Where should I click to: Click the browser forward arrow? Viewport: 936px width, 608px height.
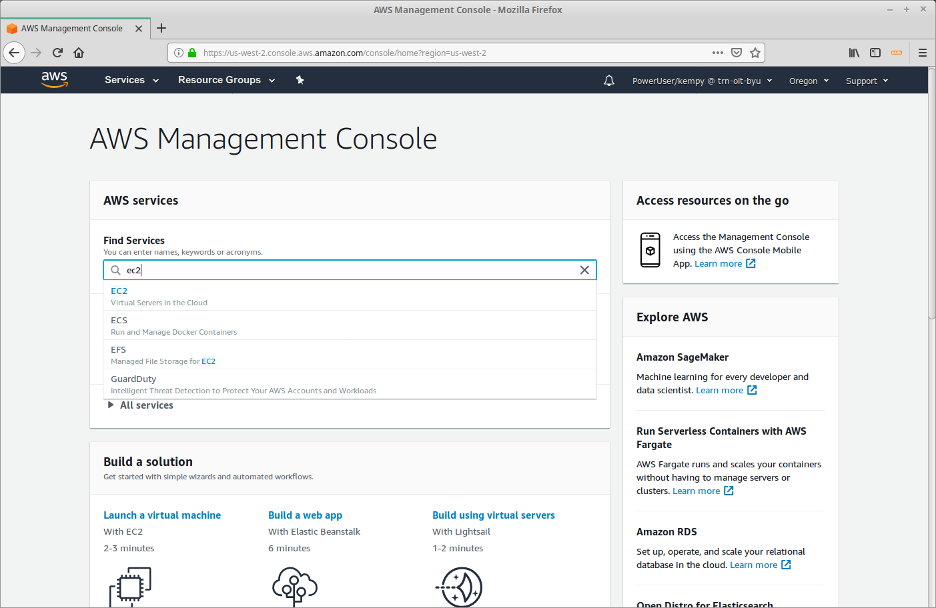click(36, 53)
